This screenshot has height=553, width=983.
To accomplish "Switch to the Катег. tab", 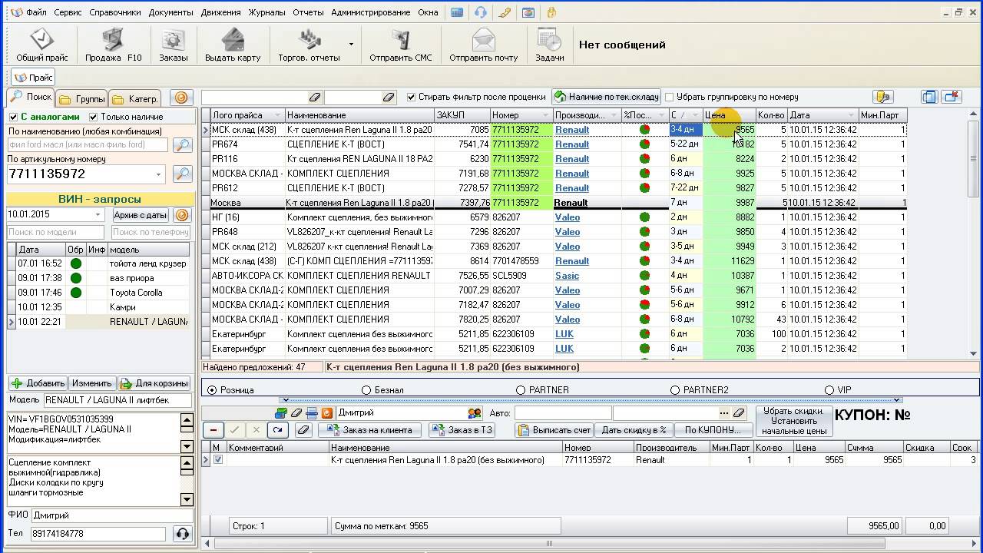I will point(134,98).
